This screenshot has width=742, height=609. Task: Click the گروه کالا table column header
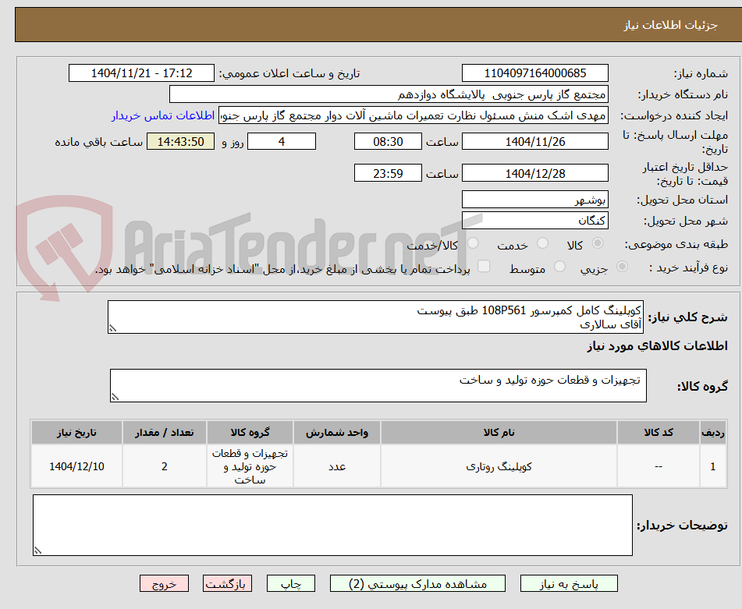(x=250, y=433)
